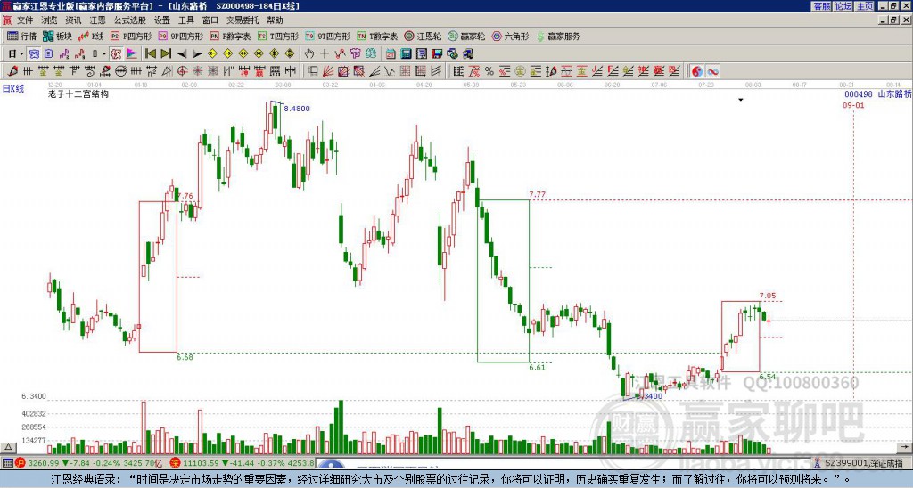Switch to K线 candlestick chart
The image size is (913, 488).
91,36
